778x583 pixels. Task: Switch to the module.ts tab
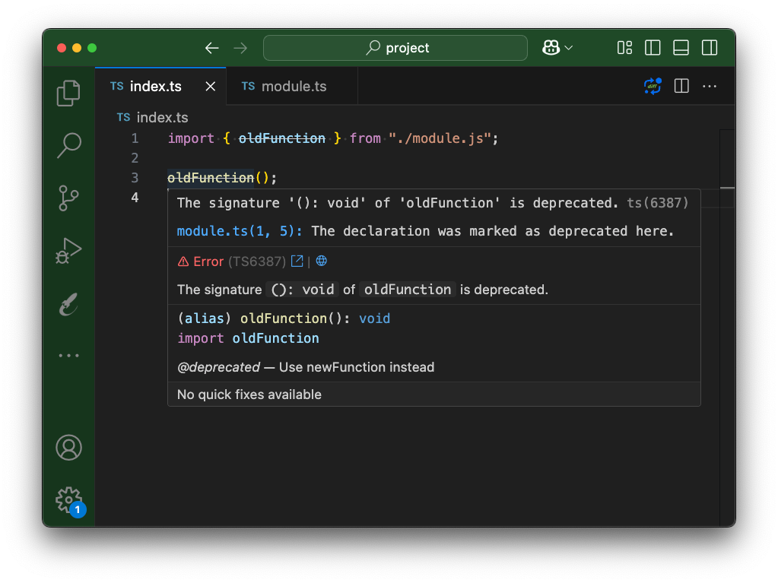(x=294, y=86)
